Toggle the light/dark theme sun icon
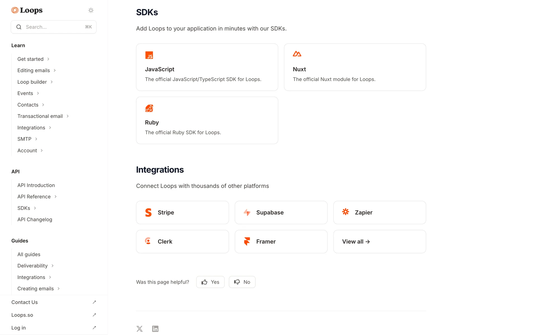 (91, 10)
